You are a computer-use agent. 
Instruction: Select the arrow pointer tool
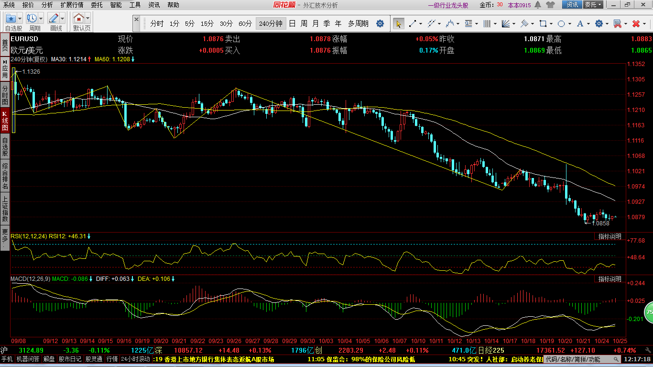[398, 23]
